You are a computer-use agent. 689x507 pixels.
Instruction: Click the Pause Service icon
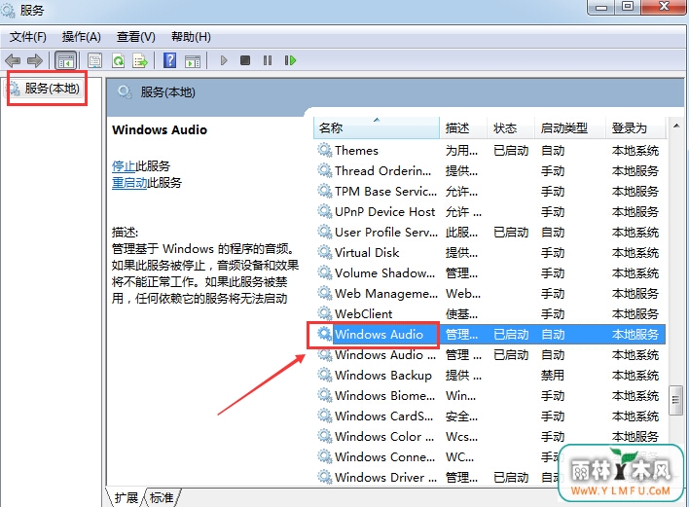coord(268,60)
